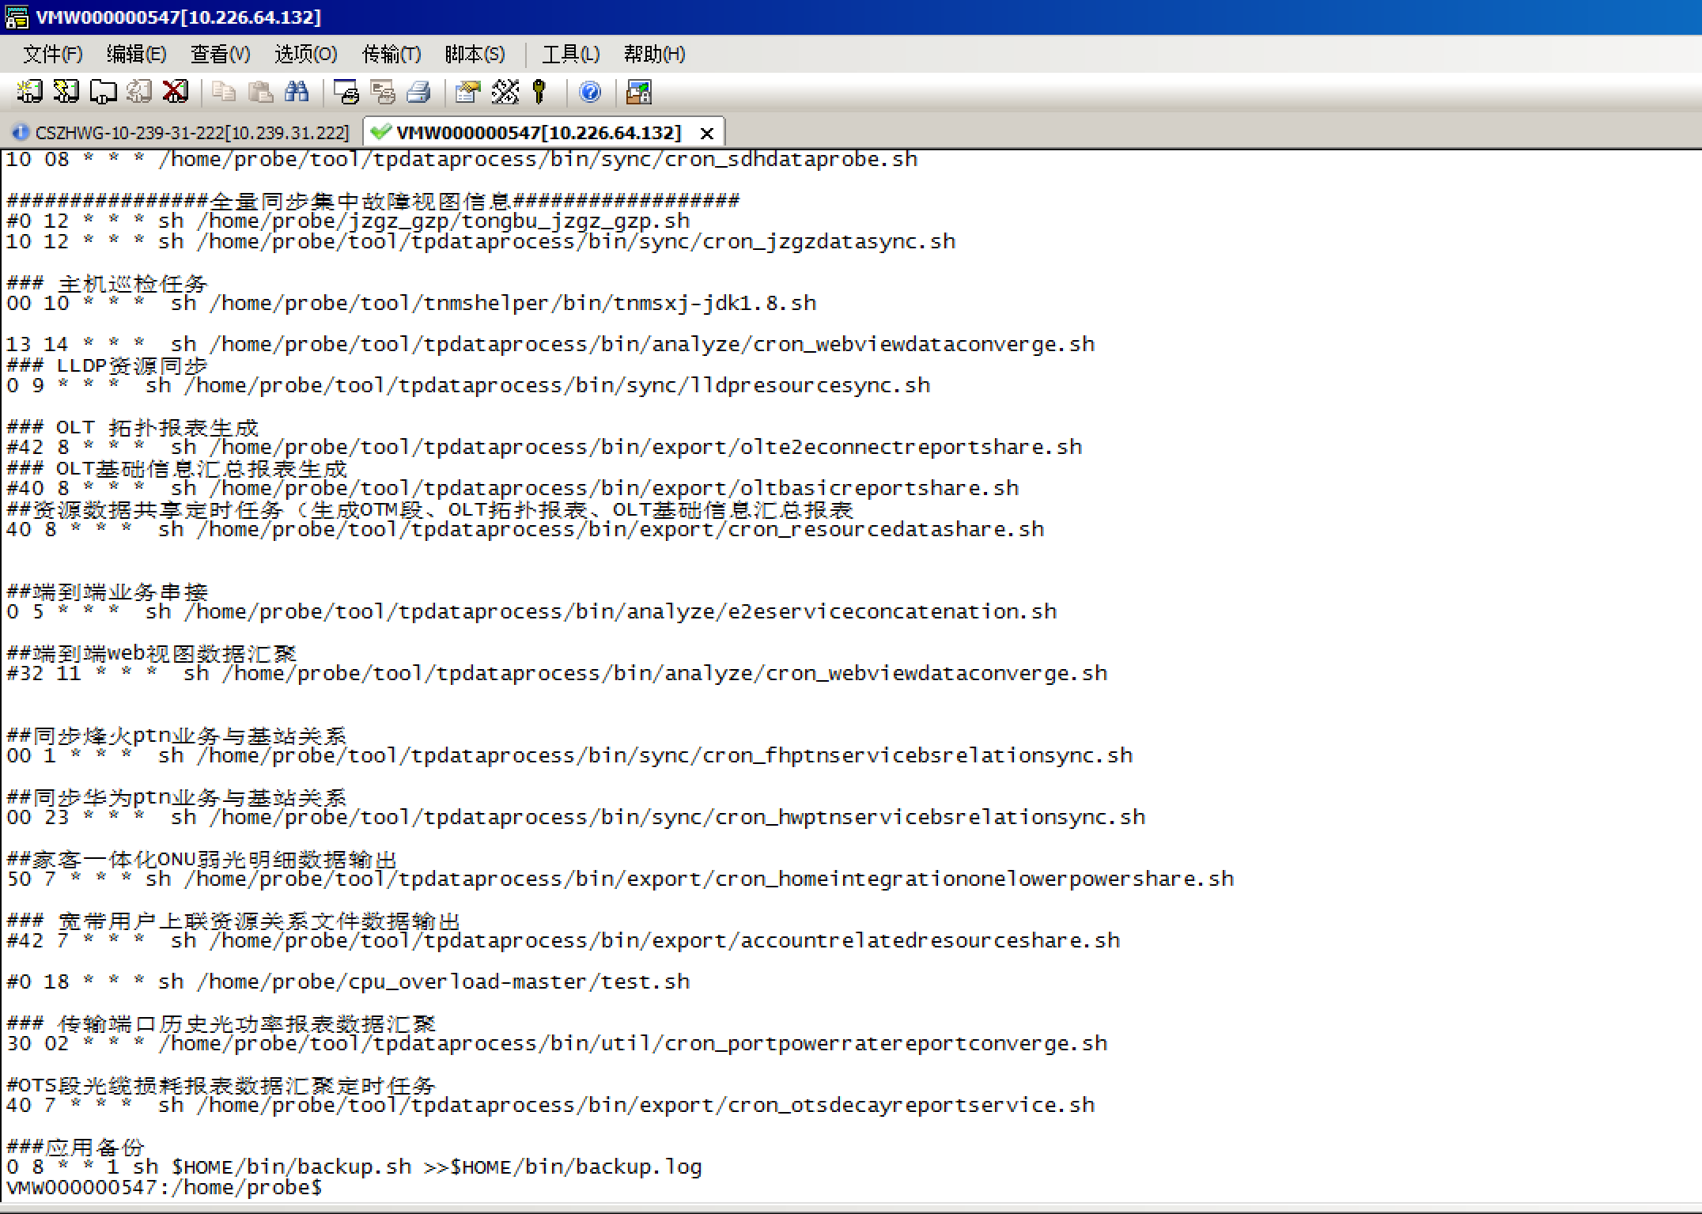1702x1214 pixels.
Task: Open the 传输(T) menu
Action: [391, 54]
